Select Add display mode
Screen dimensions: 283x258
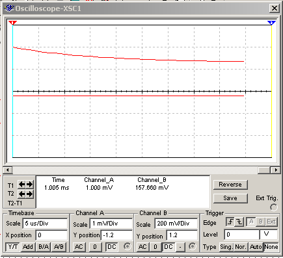(28, 247)
